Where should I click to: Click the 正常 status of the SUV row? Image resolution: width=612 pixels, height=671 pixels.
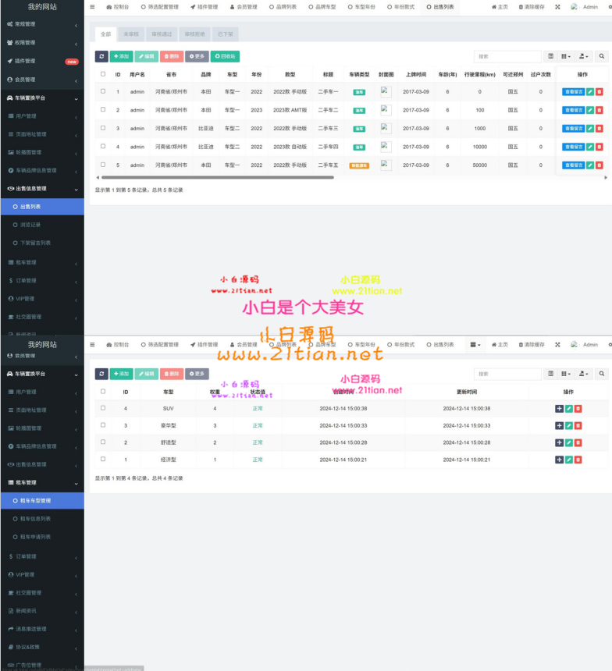click(258, 409)
